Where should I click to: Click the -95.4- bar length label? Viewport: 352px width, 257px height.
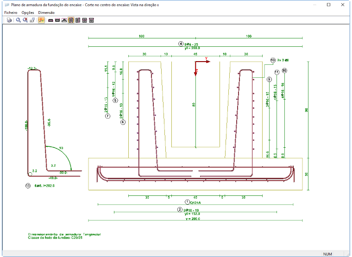[49, 123]
